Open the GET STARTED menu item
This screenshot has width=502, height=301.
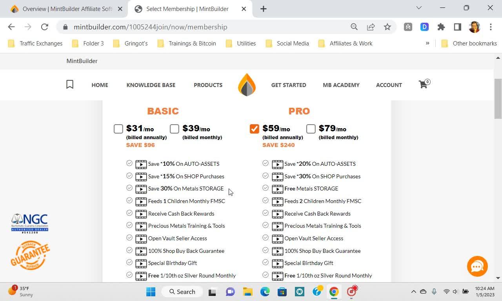[289, 85]
